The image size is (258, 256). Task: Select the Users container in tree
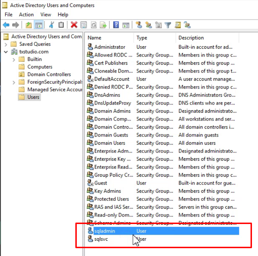click(33, 97)
